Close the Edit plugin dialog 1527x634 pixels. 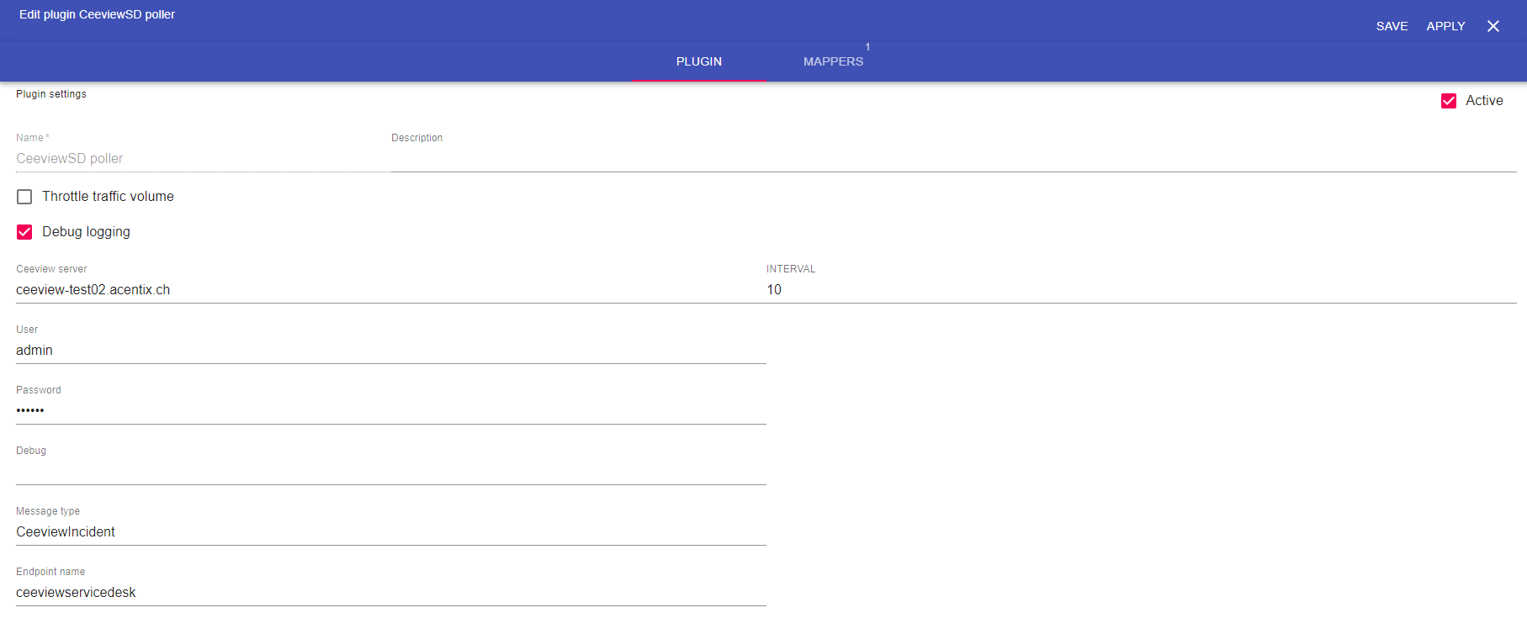[x=1493, y=26]
